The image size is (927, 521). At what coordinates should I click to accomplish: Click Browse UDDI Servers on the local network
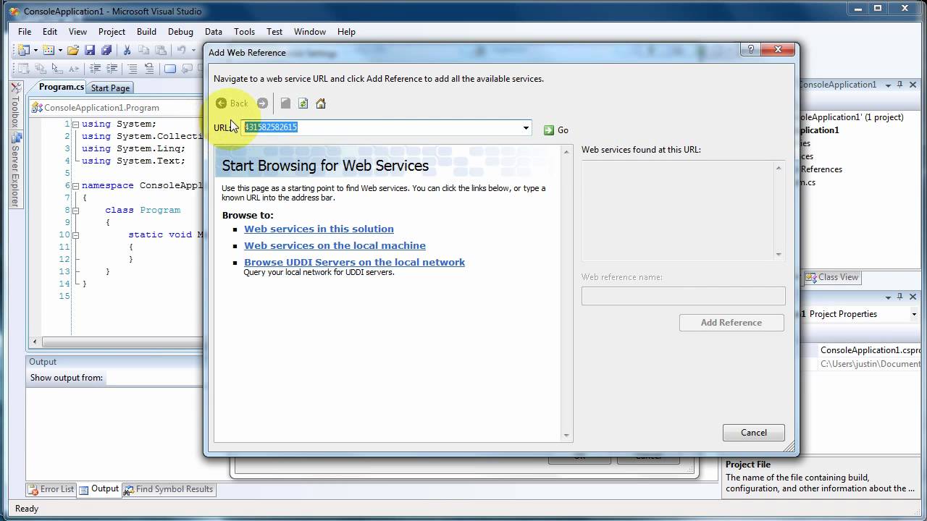[354, 262]
